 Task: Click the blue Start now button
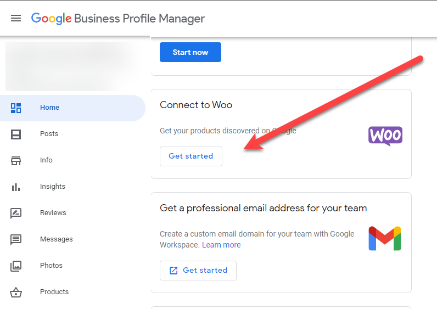tap(191, 52)
